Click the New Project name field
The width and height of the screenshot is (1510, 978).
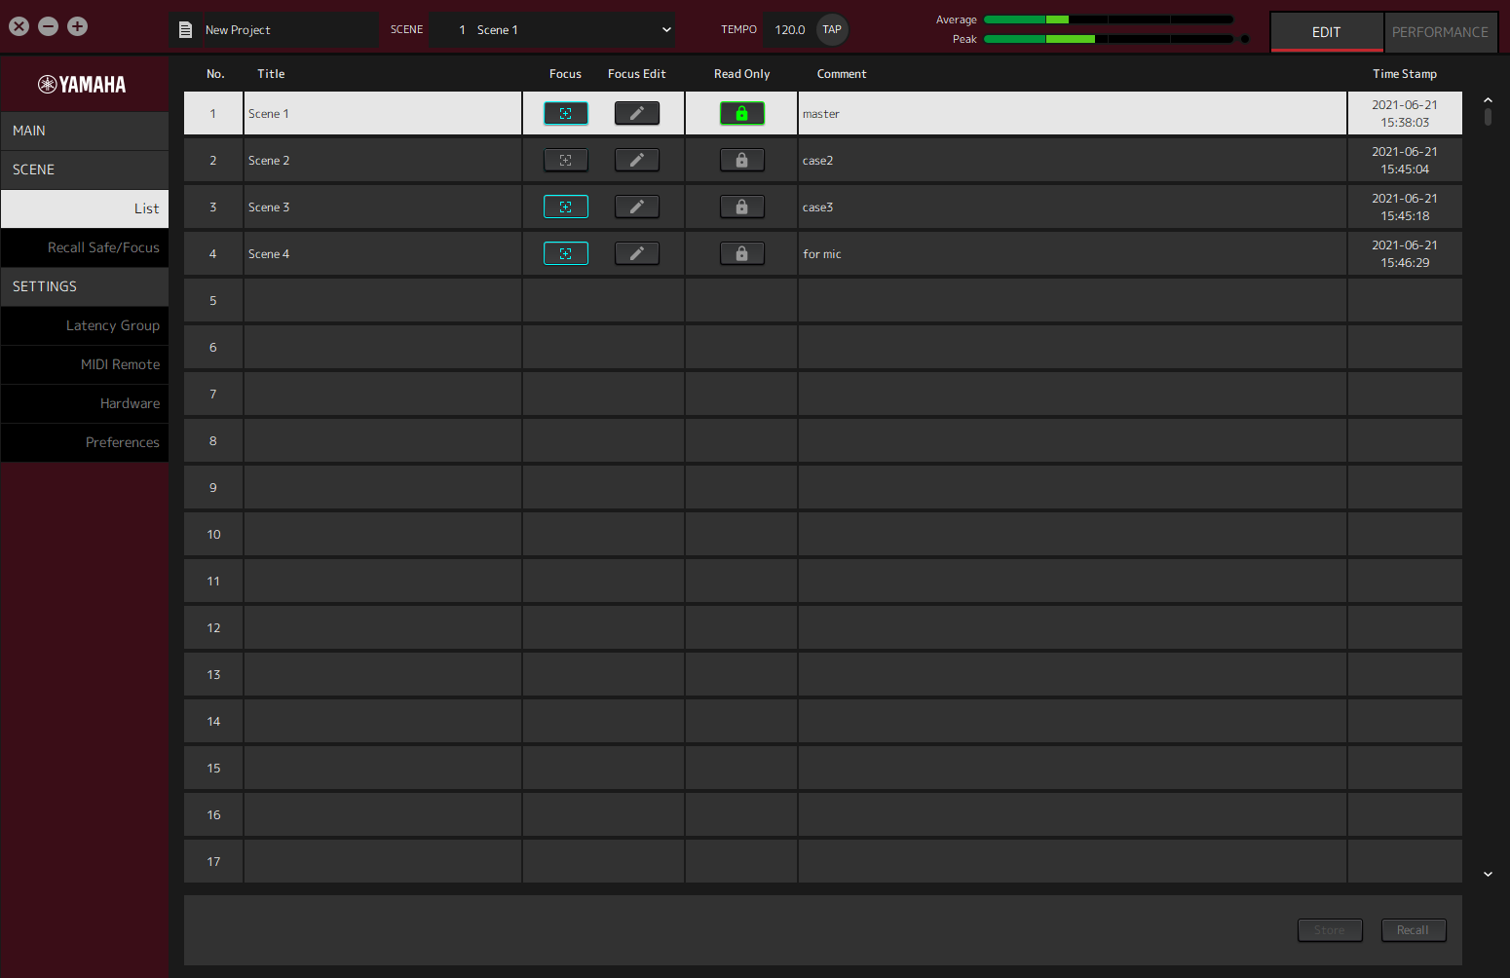tap(287, 30)
